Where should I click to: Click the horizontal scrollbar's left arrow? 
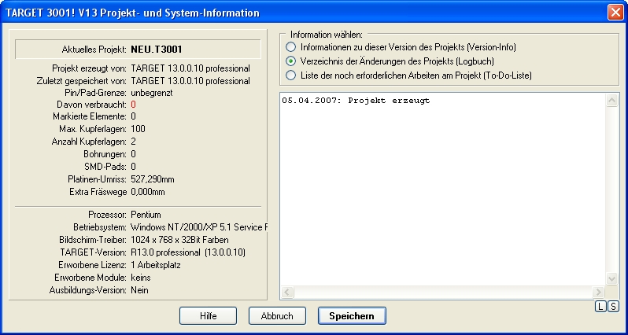point(287,293)
